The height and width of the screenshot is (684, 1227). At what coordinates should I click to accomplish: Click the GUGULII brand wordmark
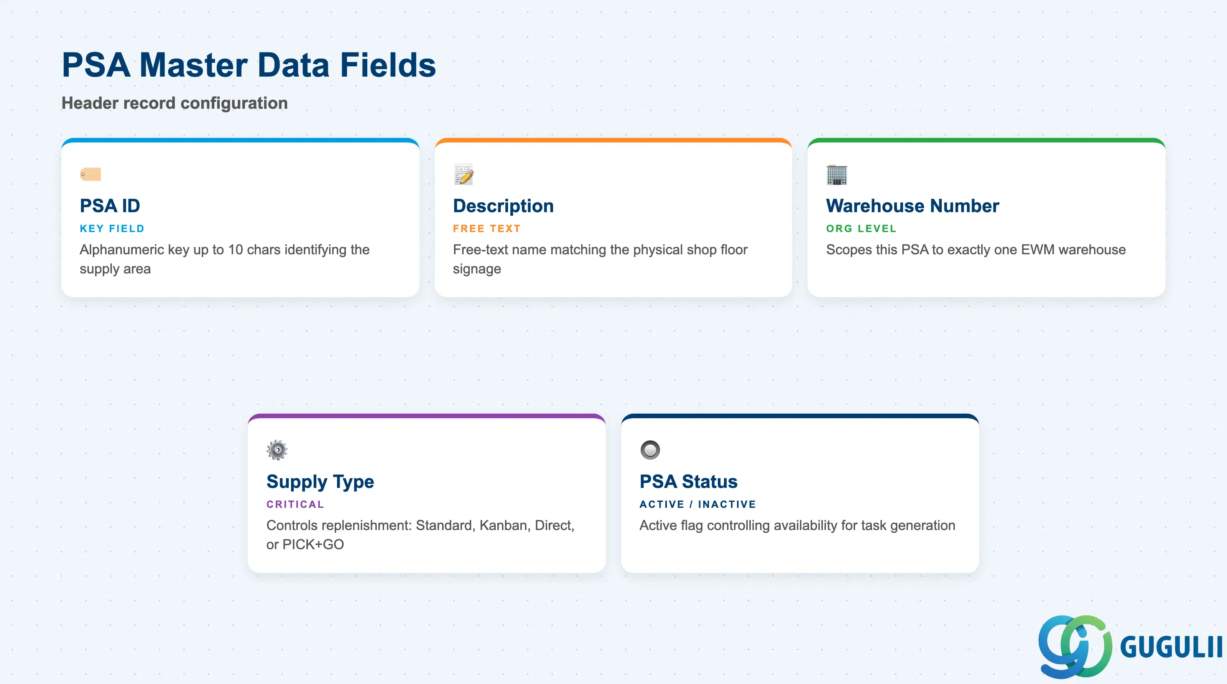[x=1171, y=647]
